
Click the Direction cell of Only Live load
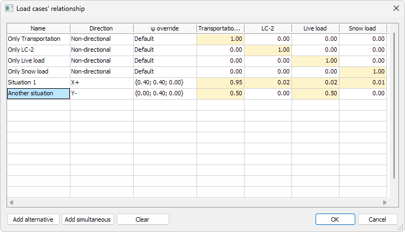(x=102, y=60)
